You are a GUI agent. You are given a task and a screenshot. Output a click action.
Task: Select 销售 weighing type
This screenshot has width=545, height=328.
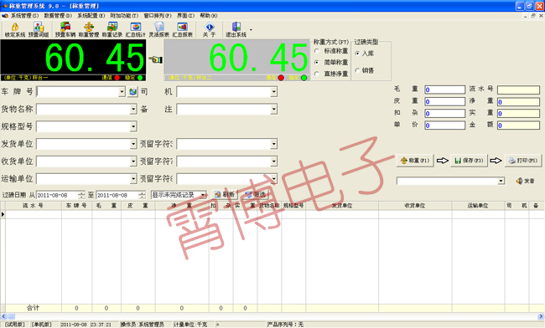pyautogui.click(x=357, y=70)
